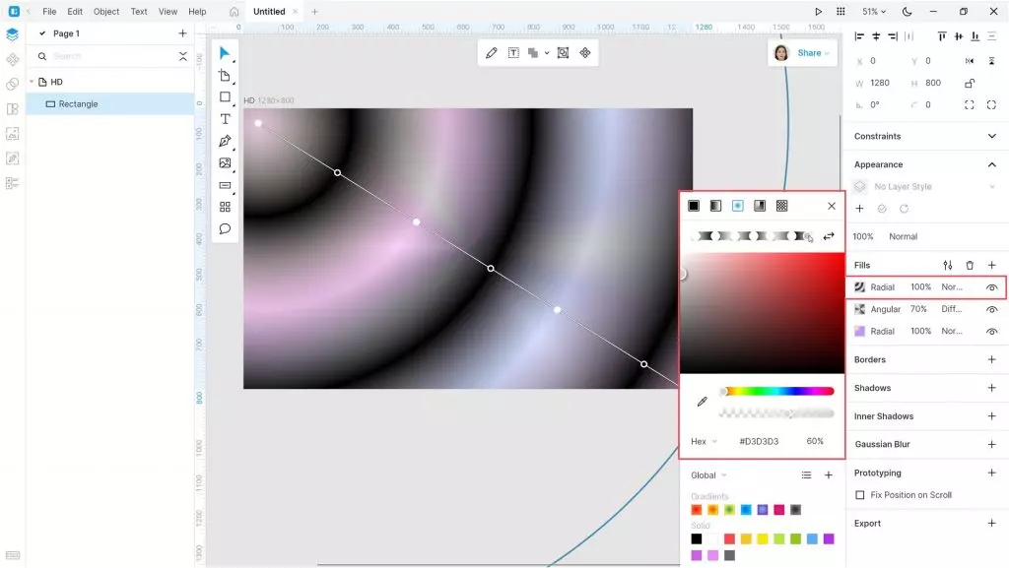The width and height of the screenshot is (1009, 568).
Task: Open the zoom 51% dropdown
Action: pyautogui.click(x=874, y=12)
